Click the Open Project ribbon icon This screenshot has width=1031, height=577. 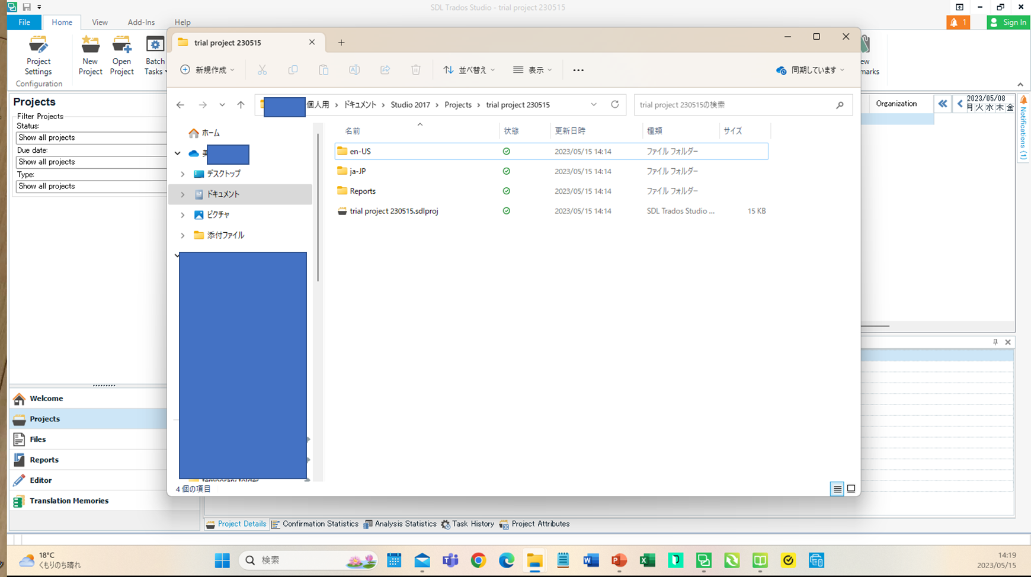click(121, 56)
